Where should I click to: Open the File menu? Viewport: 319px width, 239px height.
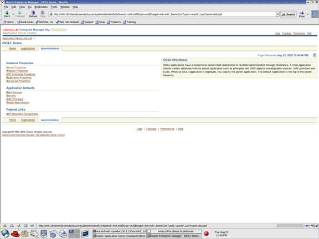[6, 7]
